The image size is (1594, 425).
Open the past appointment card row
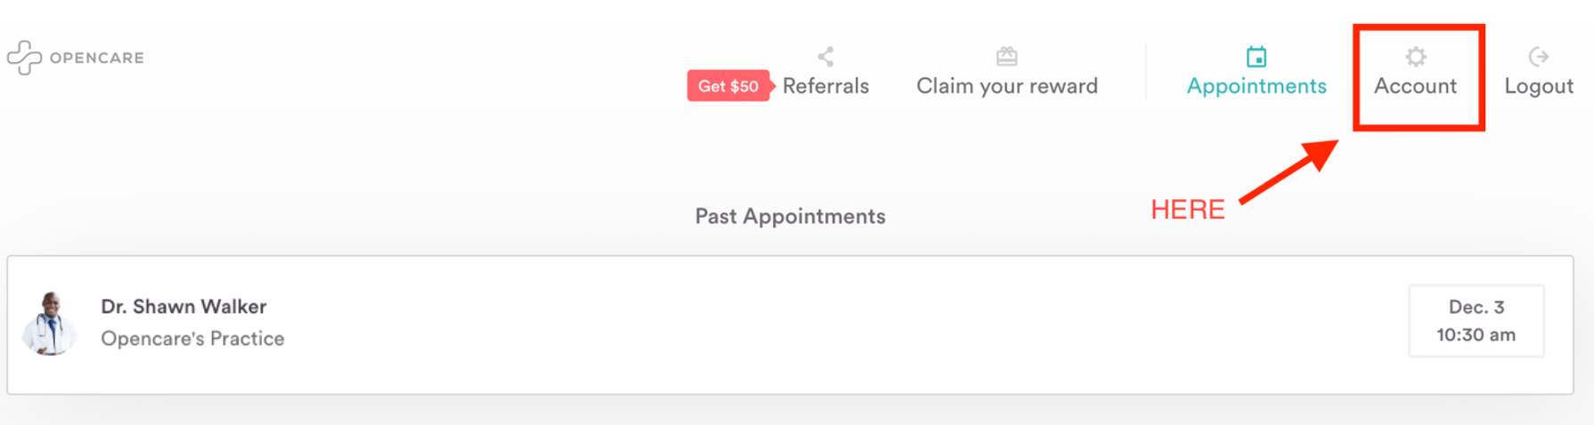pos(790,325)
